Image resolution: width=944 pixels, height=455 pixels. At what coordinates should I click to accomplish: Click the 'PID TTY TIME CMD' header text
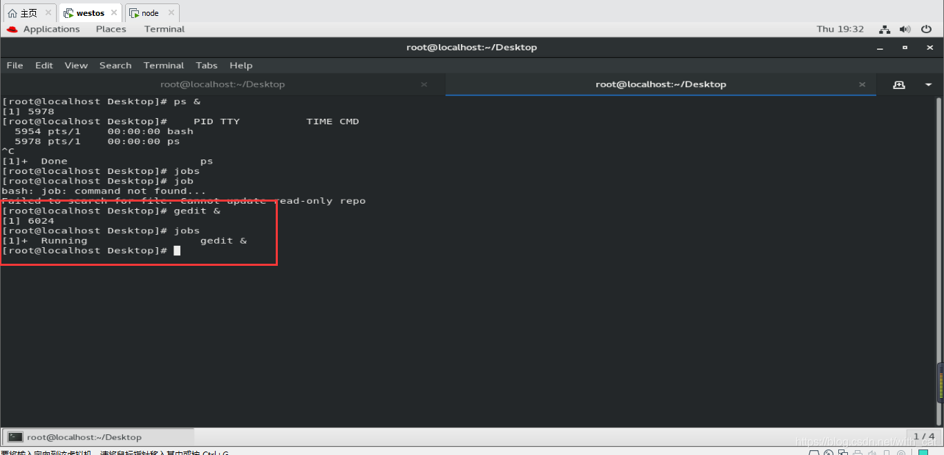tap(276, 122)
